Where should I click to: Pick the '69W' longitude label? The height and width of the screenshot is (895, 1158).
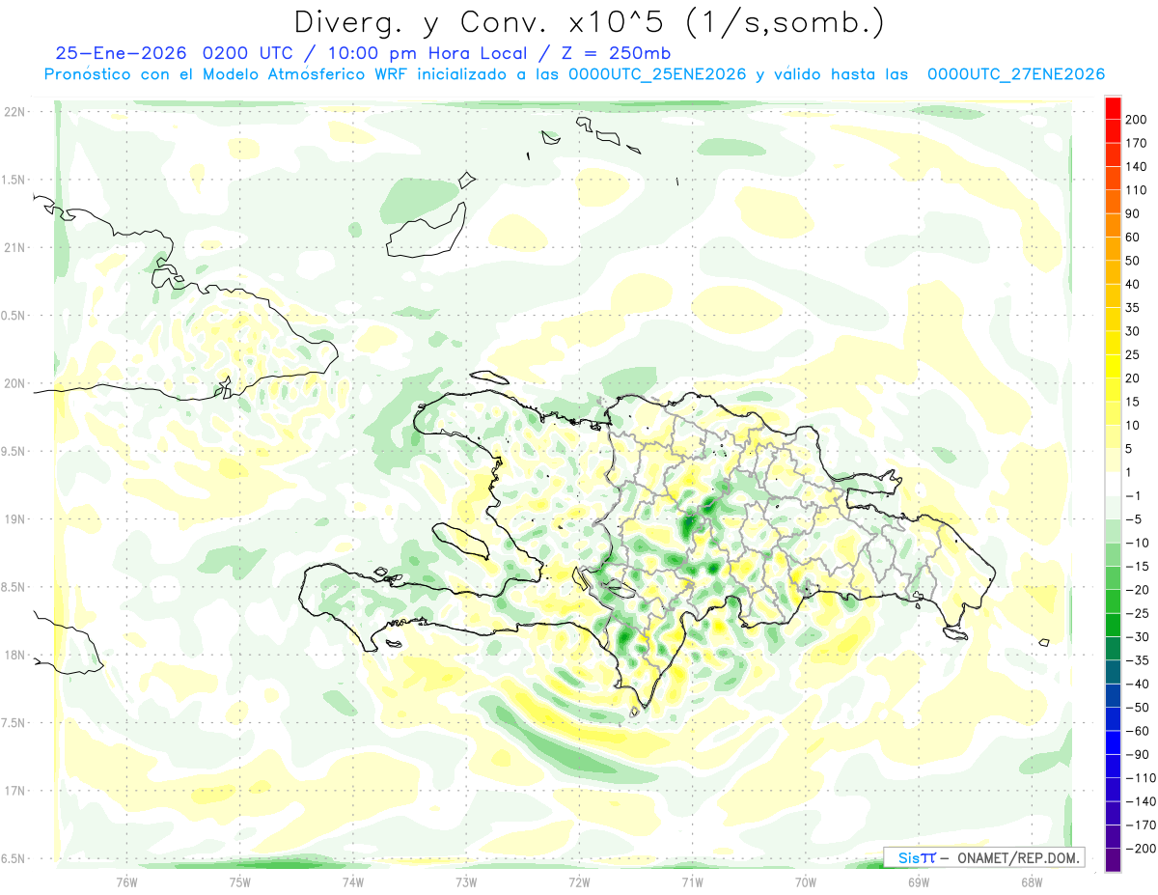[x=918, y=881]
